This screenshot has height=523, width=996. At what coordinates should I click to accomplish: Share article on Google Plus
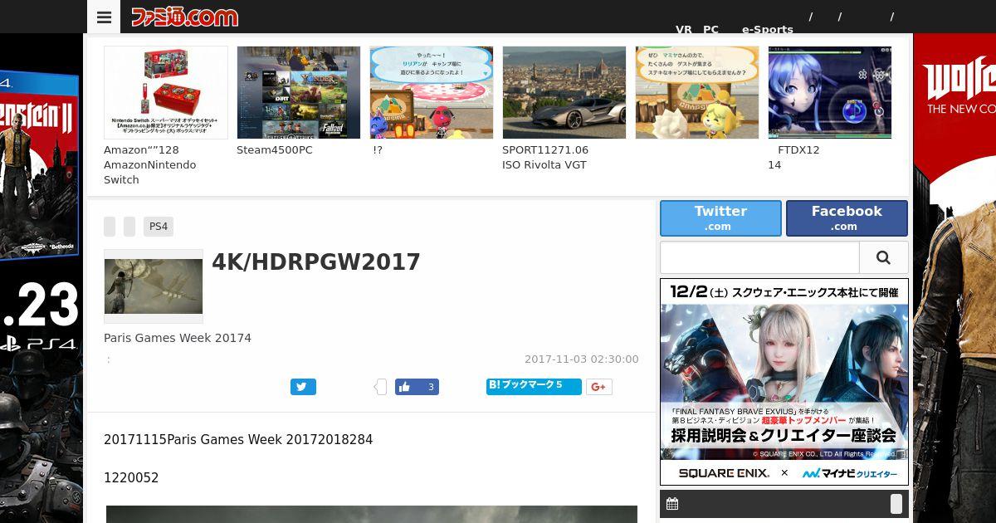[x=599, y=387]
